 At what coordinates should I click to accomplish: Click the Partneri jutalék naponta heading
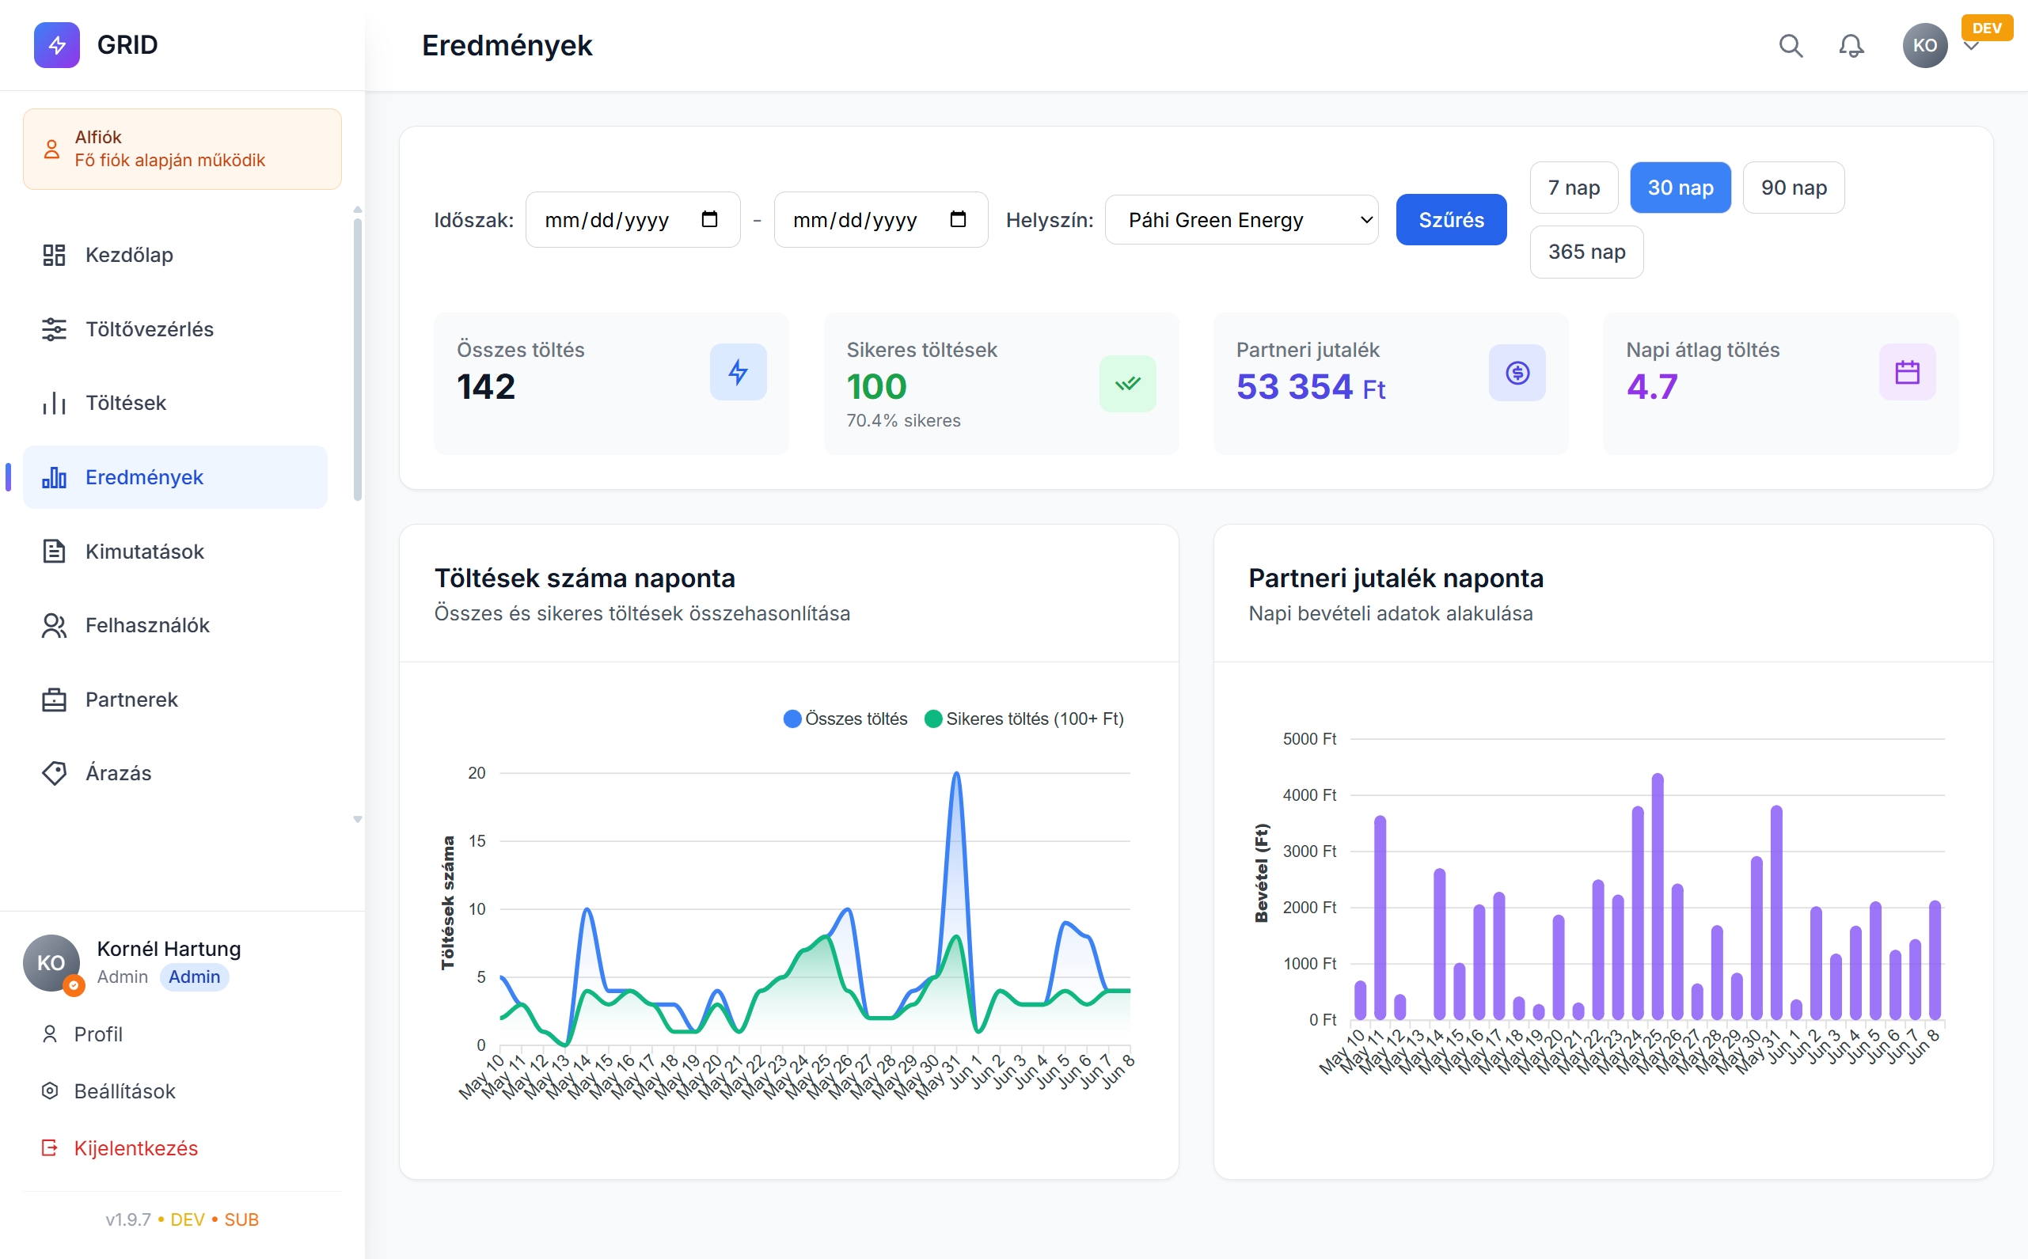(1396, 578)
